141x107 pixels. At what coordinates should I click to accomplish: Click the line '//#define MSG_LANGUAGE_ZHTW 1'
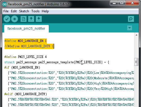[29, 46]
